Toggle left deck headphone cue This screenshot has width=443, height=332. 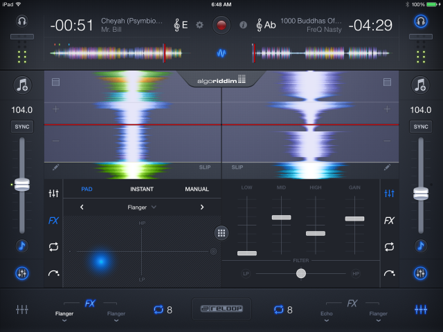pyautogui.click(x=23, y=22)
